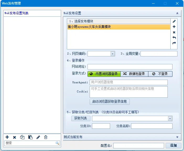
Task: Click the pencil edit icon beside module list
Action: tap(174, 21)
